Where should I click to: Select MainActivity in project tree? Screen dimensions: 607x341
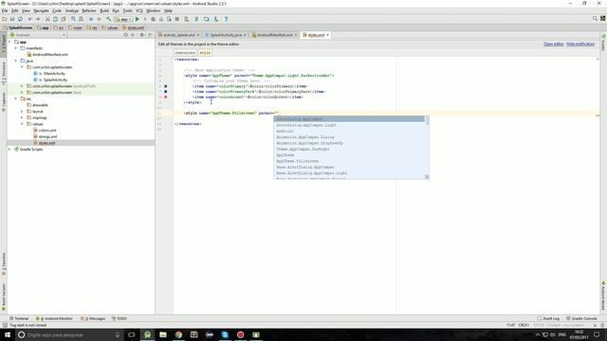point(54,74)
